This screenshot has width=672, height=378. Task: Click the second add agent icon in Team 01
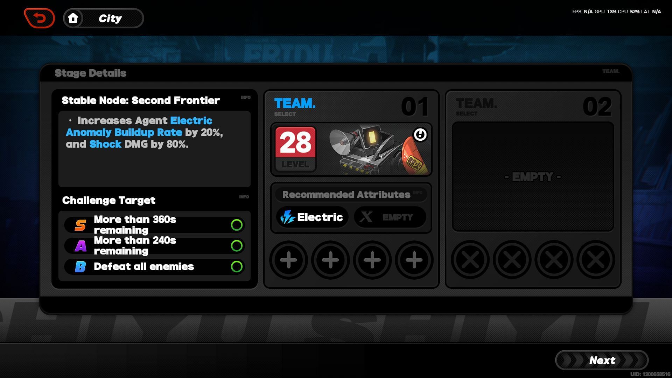tap(330, 259)
